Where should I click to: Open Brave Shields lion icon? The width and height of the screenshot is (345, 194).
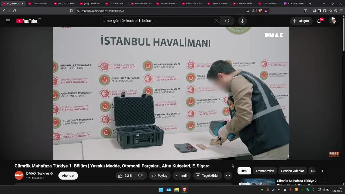(x=260, y=11)
